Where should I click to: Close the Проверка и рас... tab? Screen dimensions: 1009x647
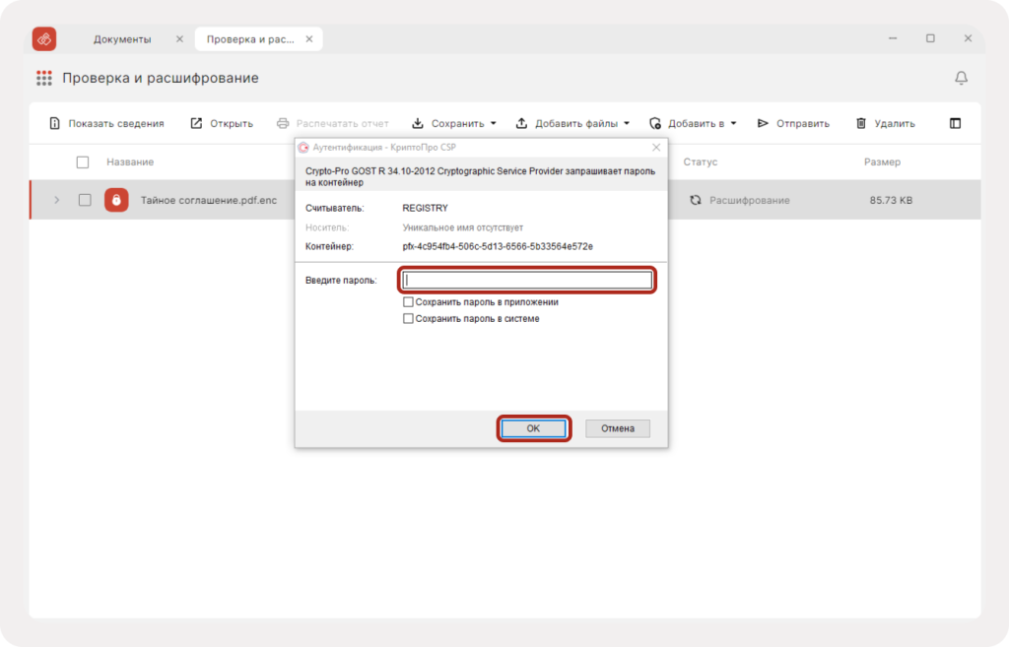(x=308, y=39)
